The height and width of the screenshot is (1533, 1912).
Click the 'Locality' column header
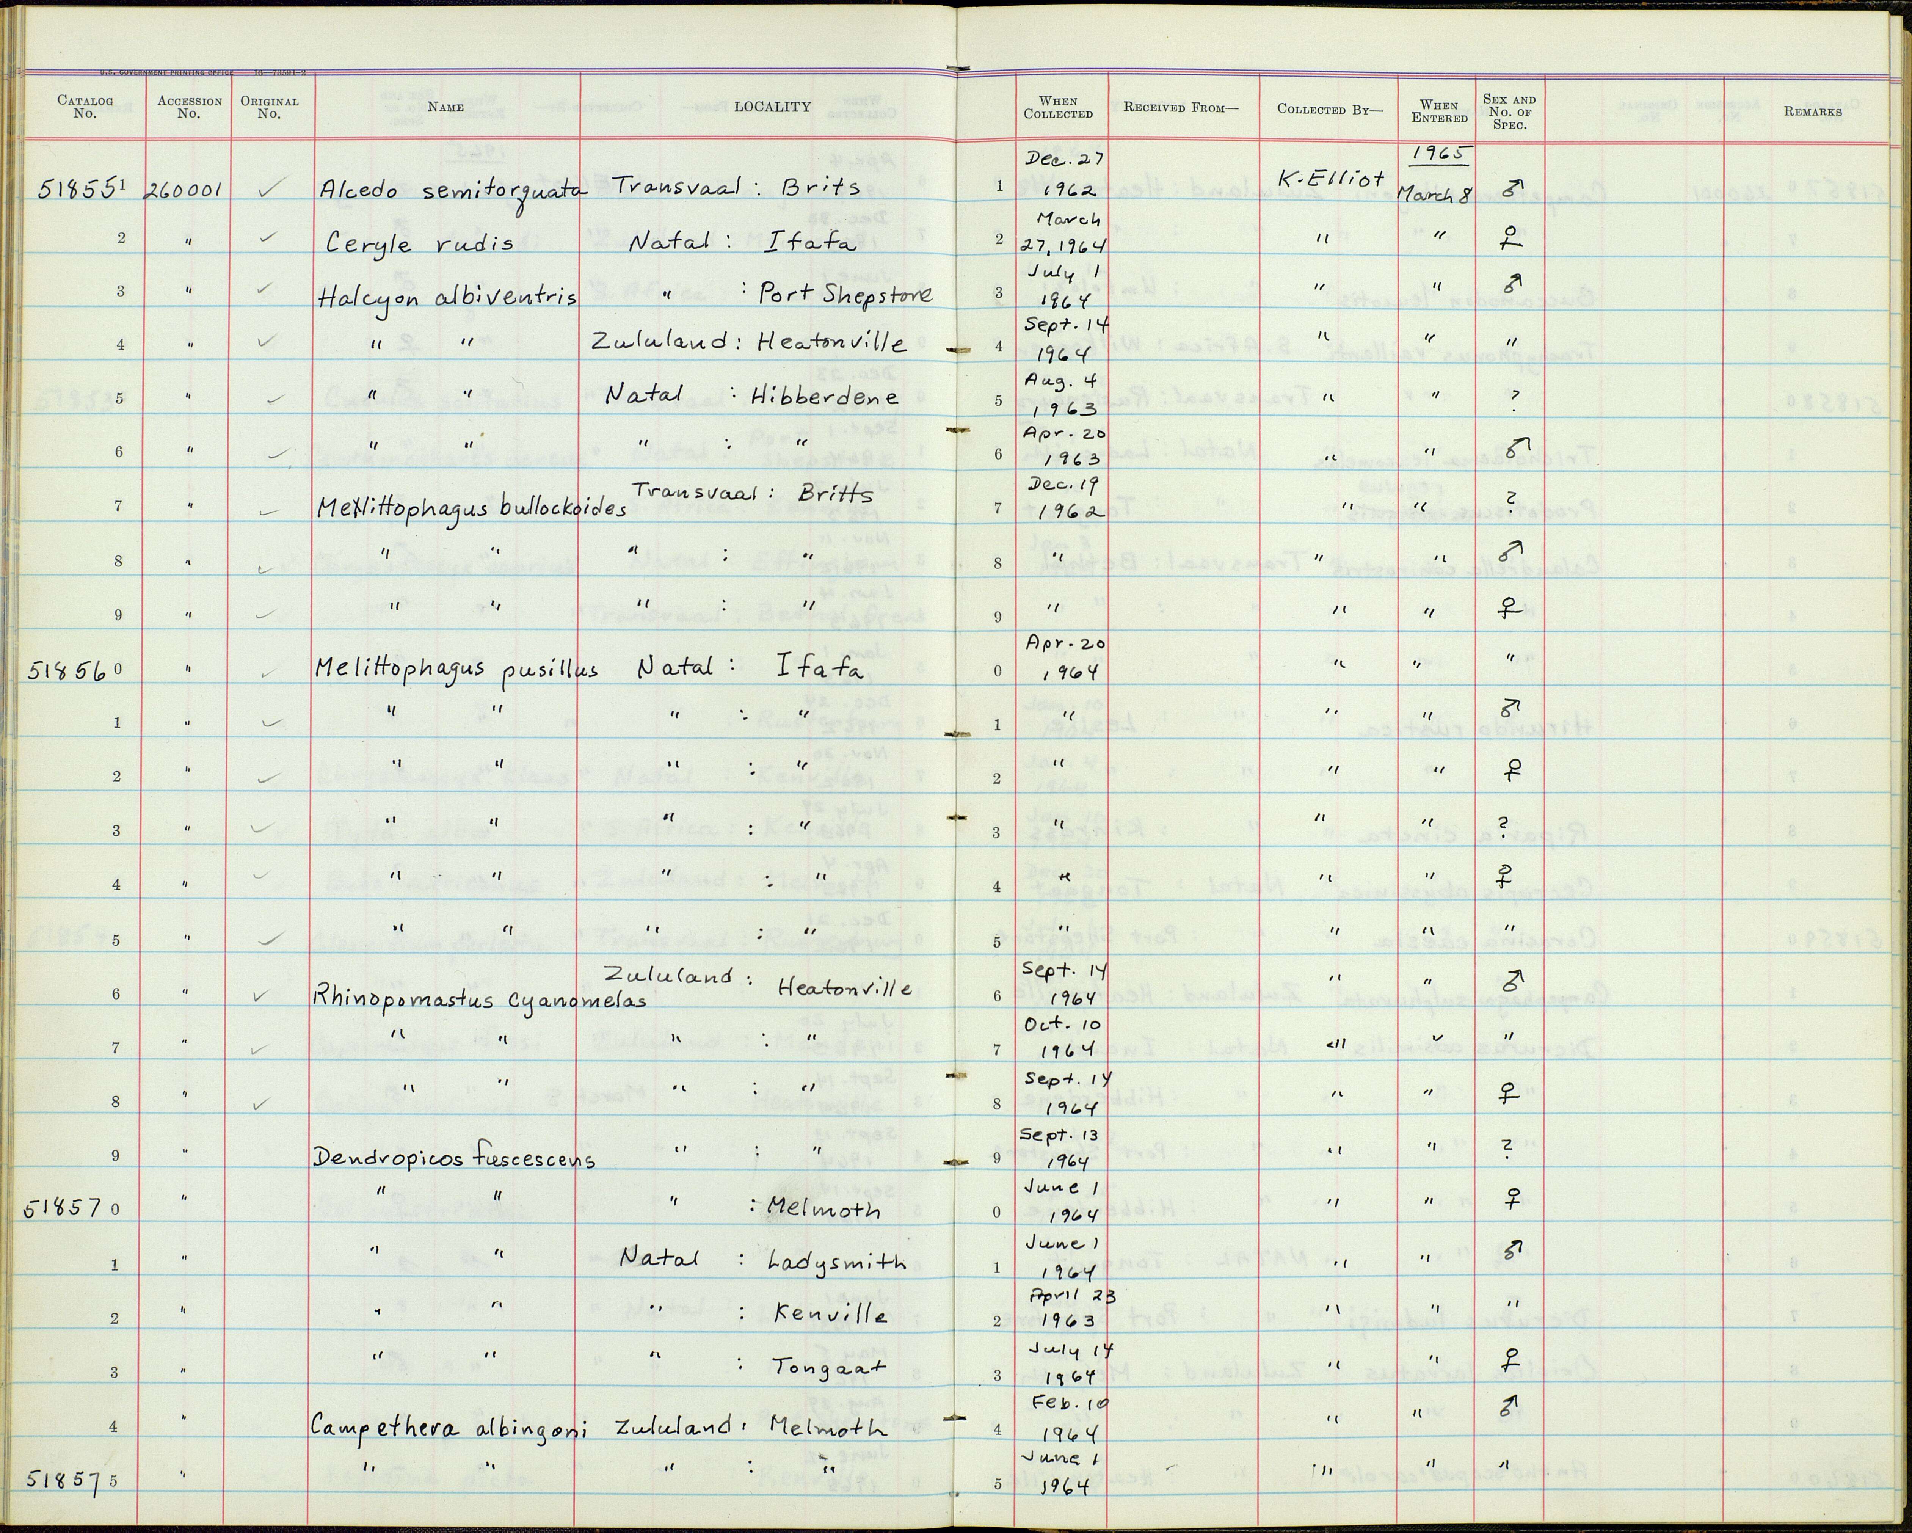coord(772,107)
